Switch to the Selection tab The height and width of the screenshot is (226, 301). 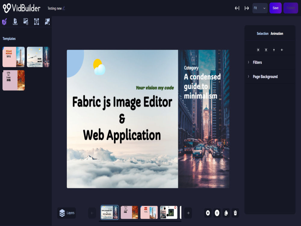(x=262, y=33)
